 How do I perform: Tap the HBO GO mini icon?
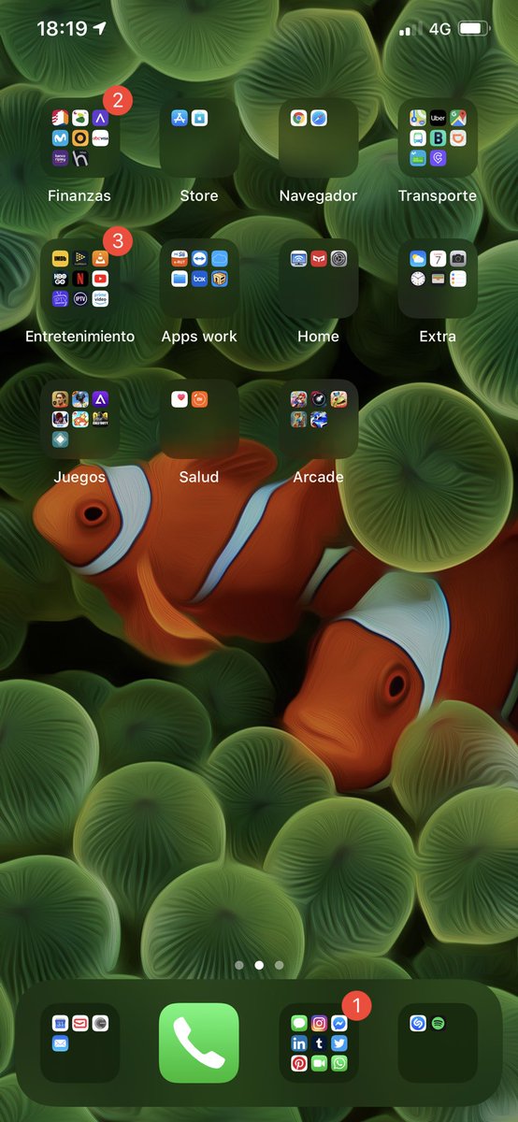tap(60, 279)
